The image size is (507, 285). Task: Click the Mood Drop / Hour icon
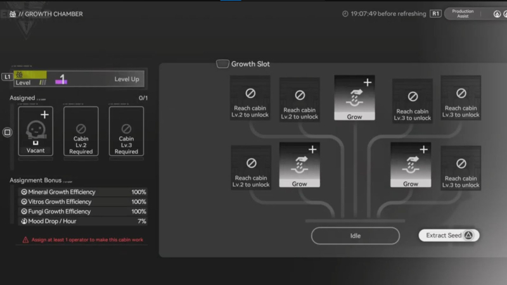point(24,221)
